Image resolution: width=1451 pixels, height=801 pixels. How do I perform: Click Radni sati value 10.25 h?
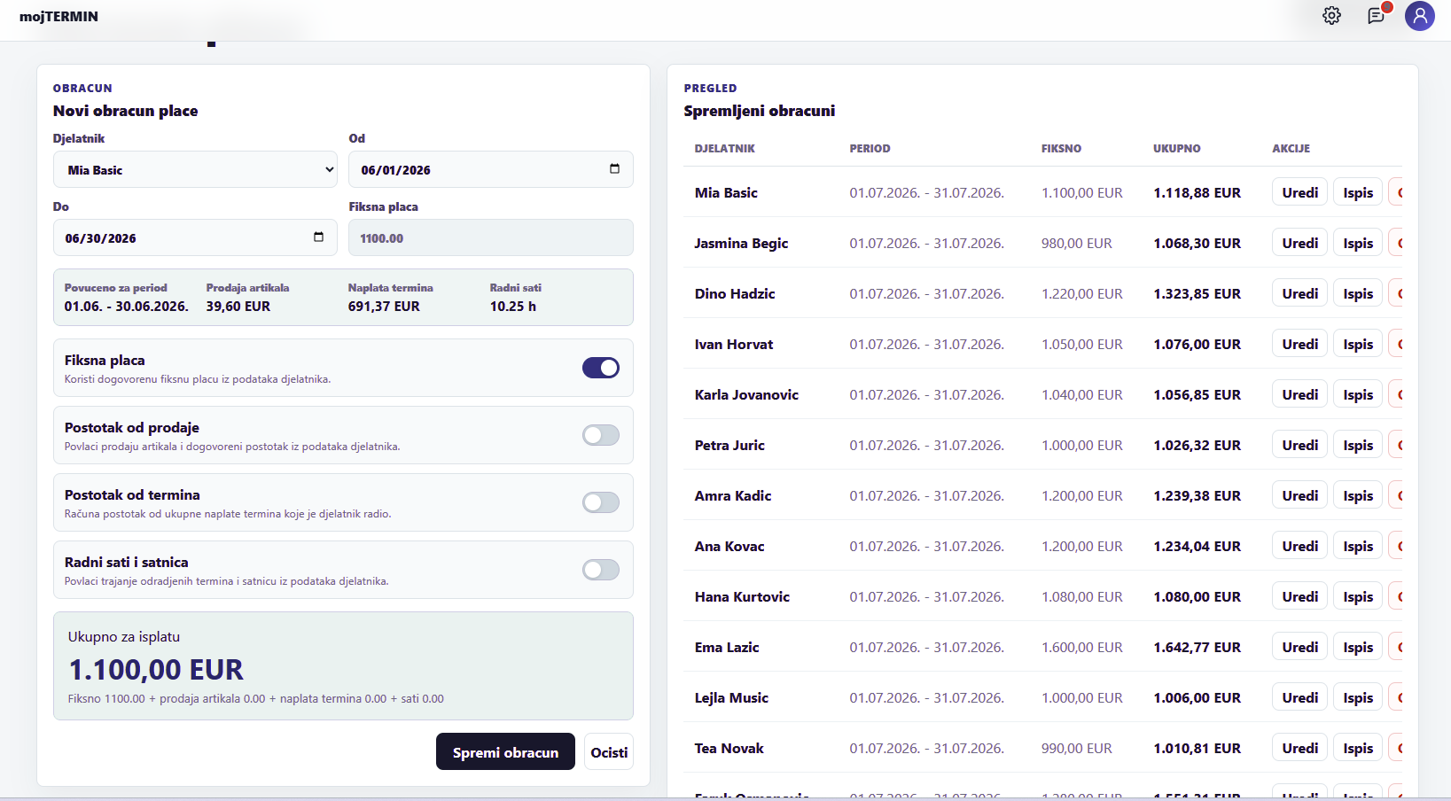[x=512, y=306]
